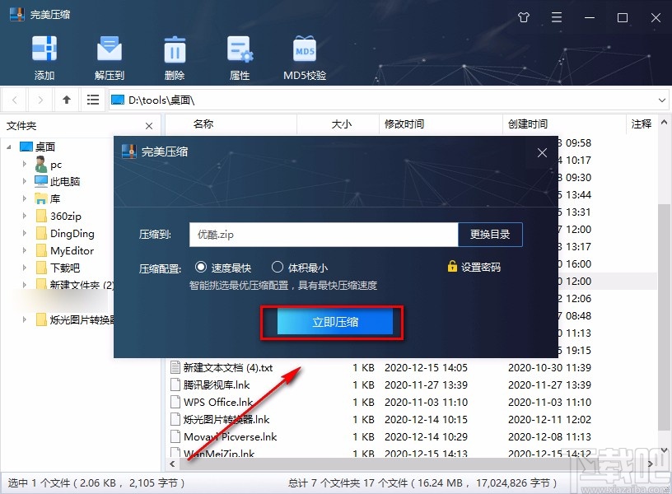
Task: Click the scroll-up arrow of the file list
Action: tap(664, 123)
